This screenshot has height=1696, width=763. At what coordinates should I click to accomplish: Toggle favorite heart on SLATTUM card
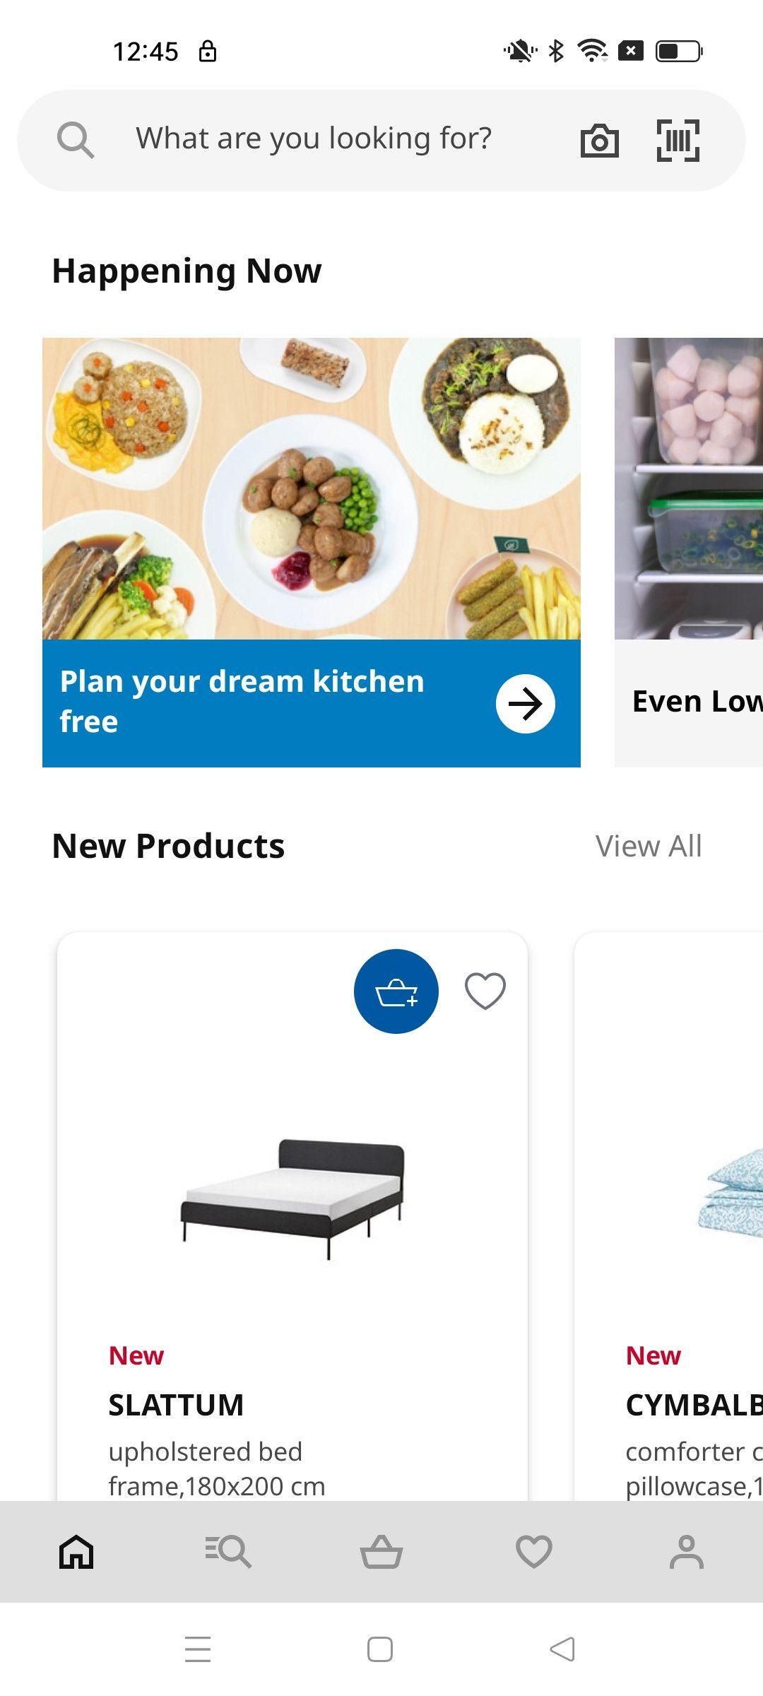(485, 991)
